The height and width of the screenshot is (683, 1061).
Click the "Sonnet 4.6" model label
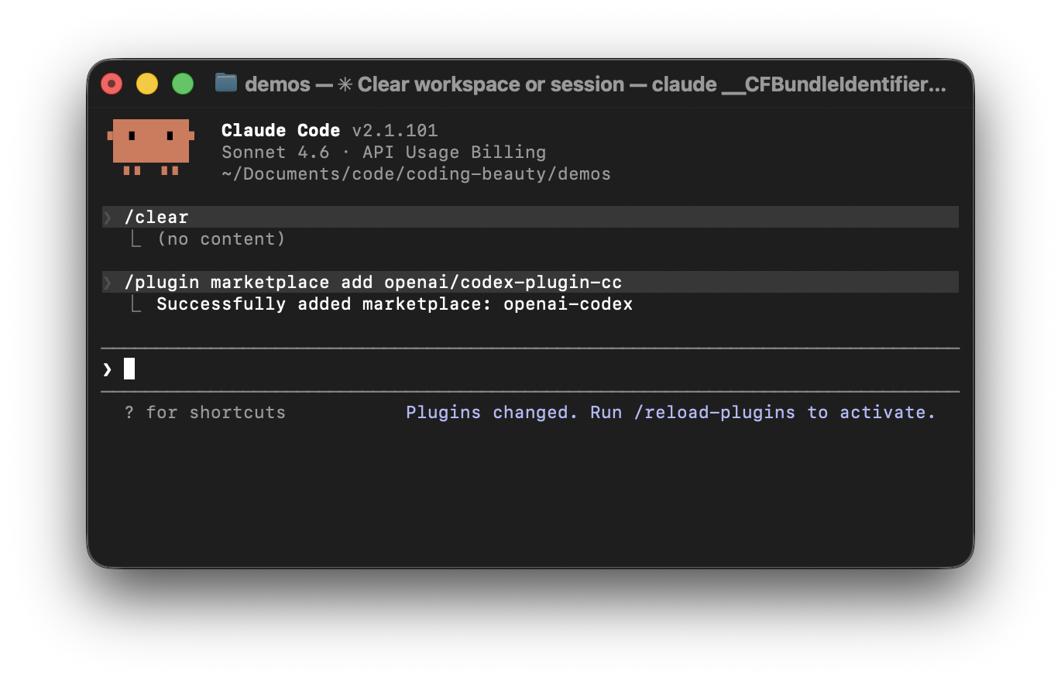pyautogui.click(x=275, y=153)
